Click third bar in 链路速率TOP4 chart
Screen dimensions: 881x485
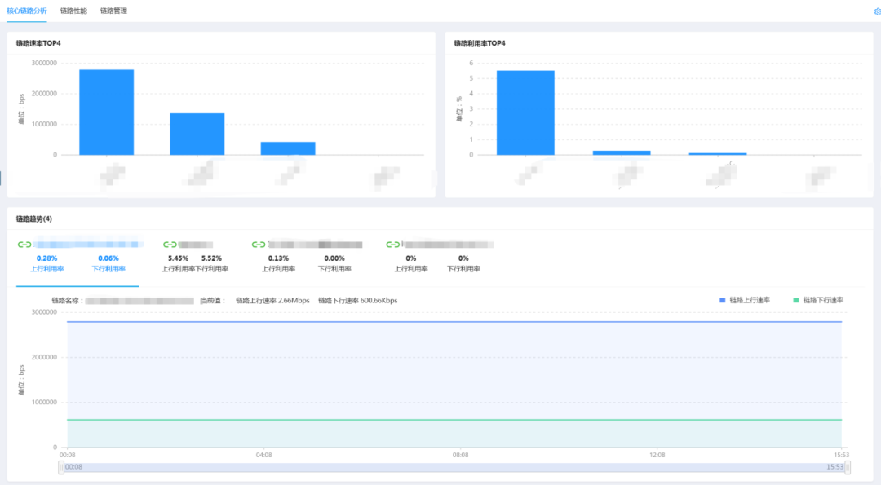pos(288,148)
